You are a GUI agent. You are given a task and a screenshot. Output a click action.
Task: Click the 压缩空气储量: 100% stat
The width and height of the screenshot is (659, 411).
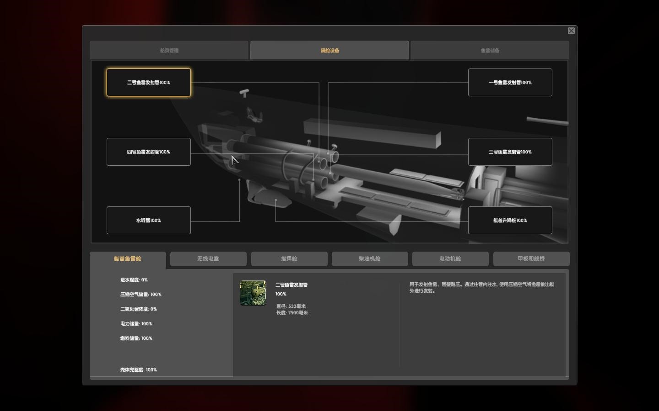click(141, 295)
